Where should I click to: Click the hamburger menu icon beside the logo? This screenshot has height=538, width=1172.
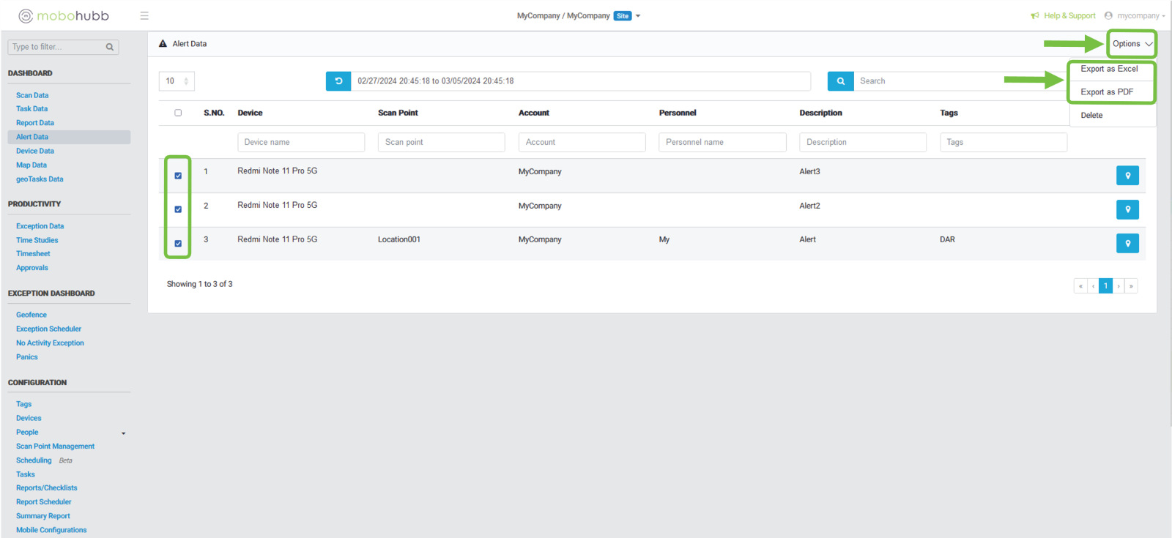(144, 15)
